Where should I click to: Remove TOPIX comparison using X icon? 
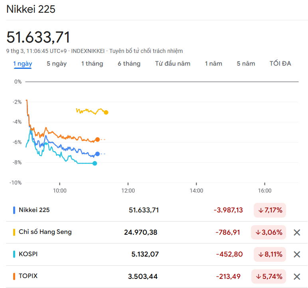click(297, 276)
